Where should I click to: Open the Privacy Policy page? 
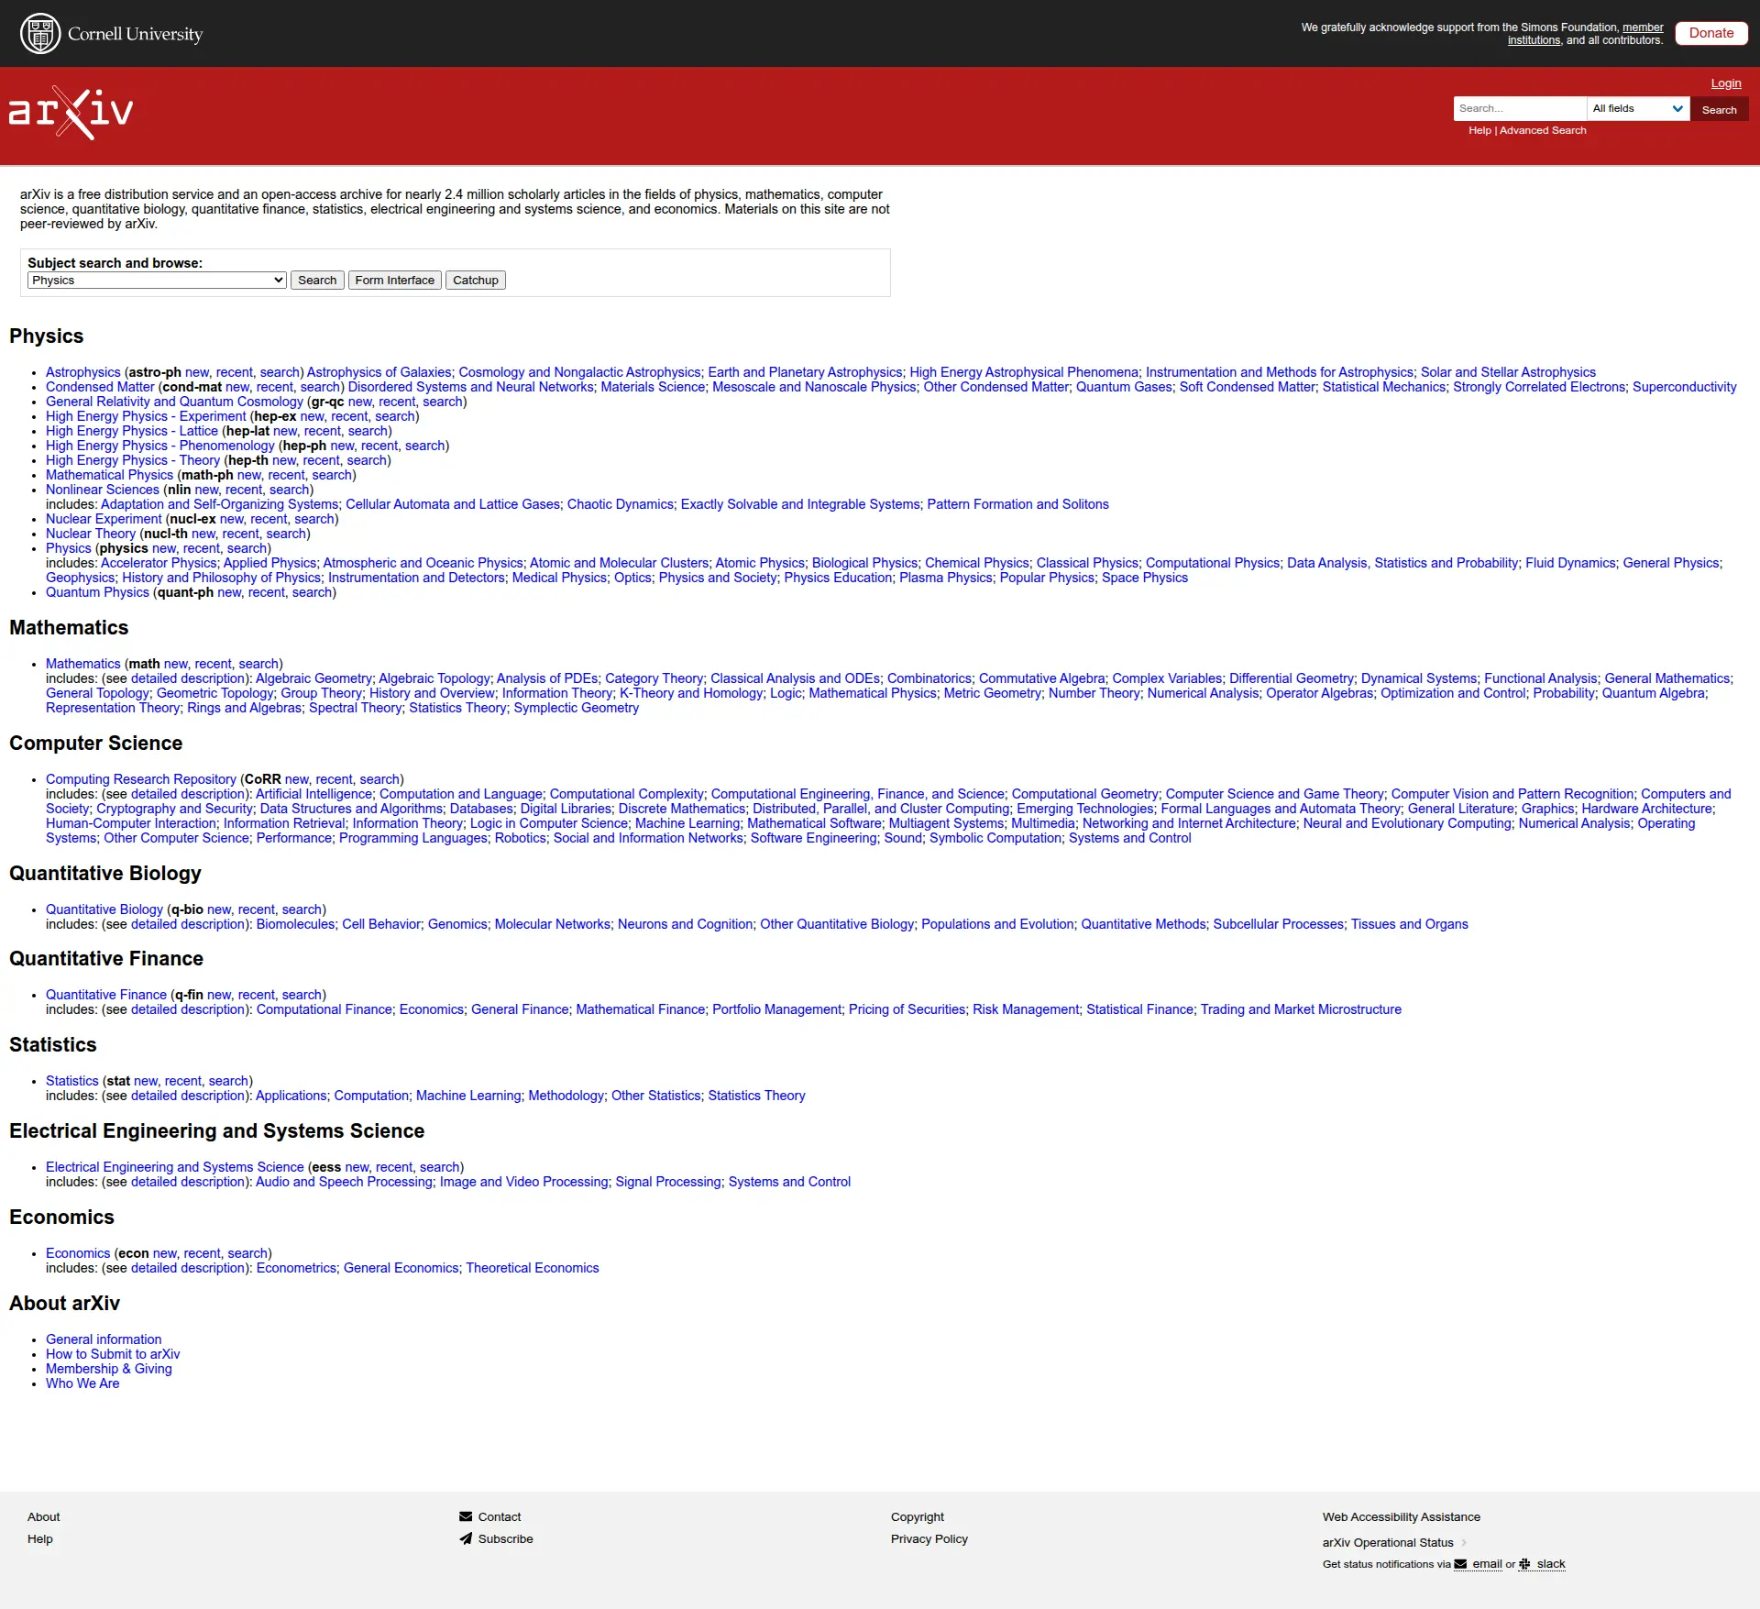pos(928,1538)
